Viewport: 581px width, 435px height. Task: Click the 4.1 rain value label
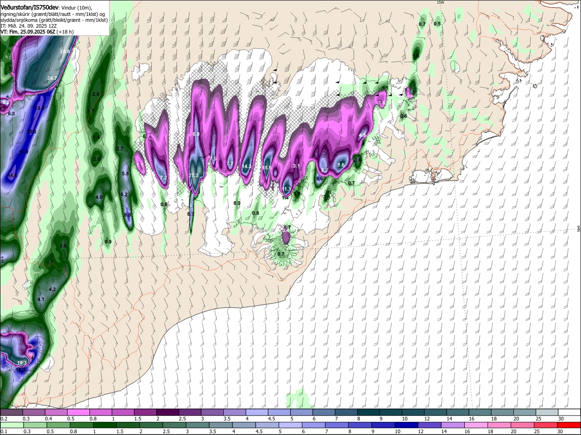[x=41, y=299]
